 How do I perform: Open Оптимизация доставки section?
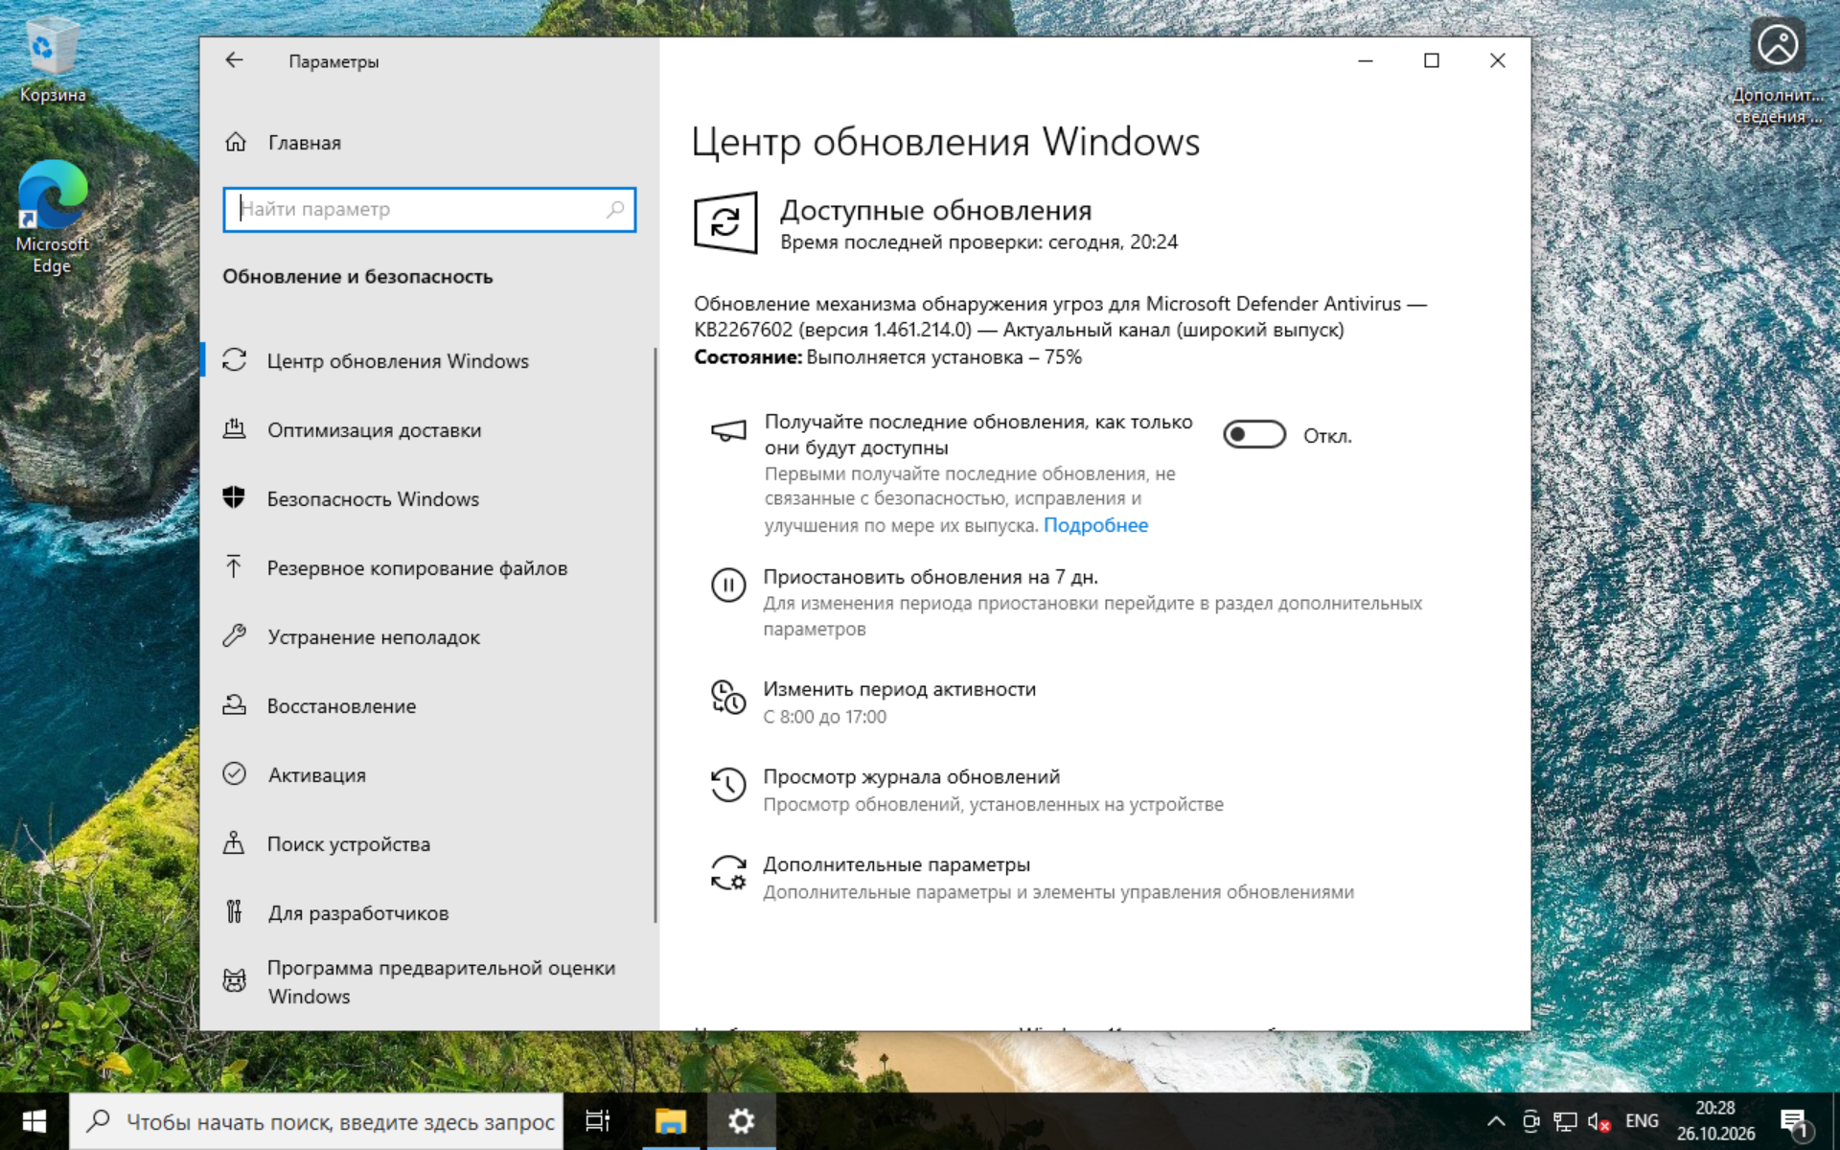coord(428,429)
